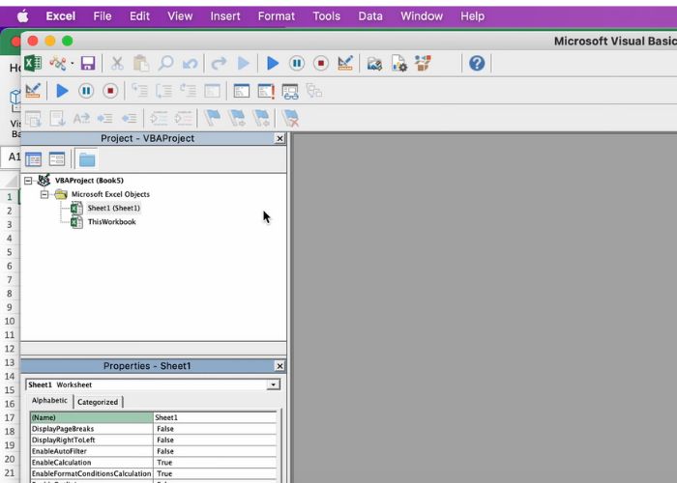Open the Insert menu

click(225, 16)
